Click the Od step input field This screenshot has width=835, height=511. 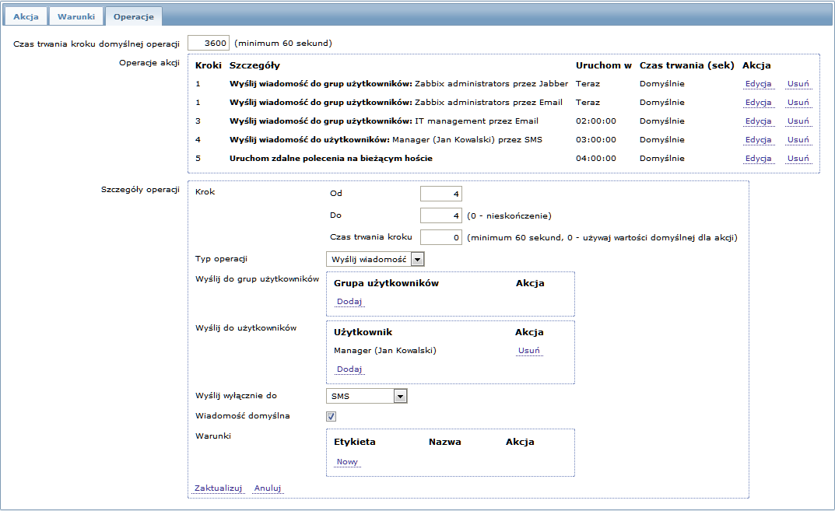441,194
